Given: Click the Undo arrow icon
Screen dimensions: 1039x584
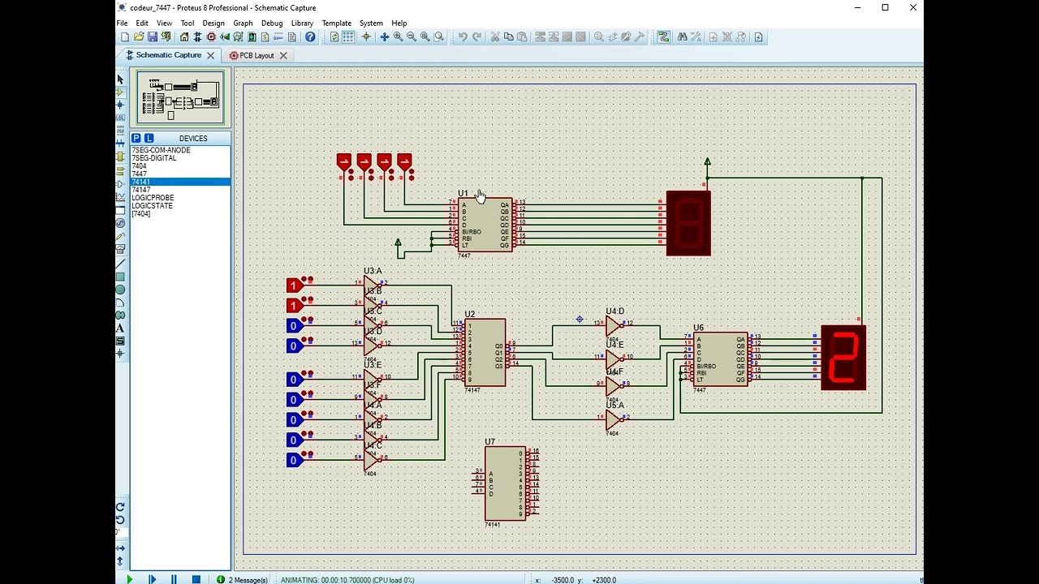Looking at the screenshot, I should 463,36.
